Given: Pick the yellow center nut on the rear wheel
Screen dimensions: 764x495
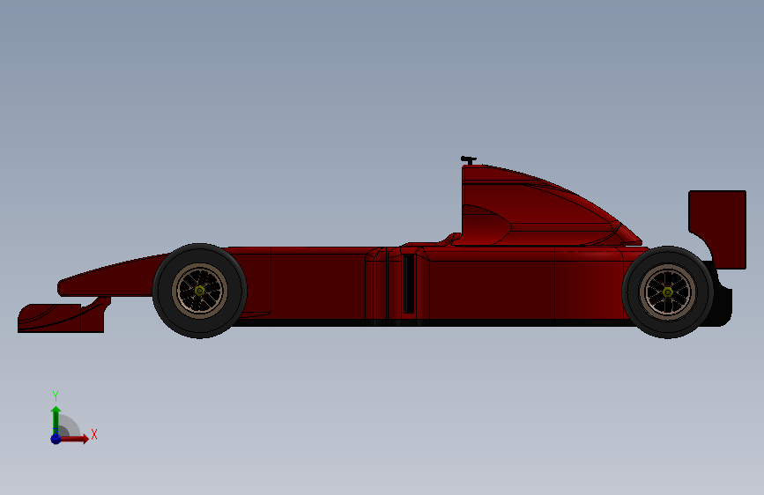Looking at the screenshot, I should [x=668, y=292].
